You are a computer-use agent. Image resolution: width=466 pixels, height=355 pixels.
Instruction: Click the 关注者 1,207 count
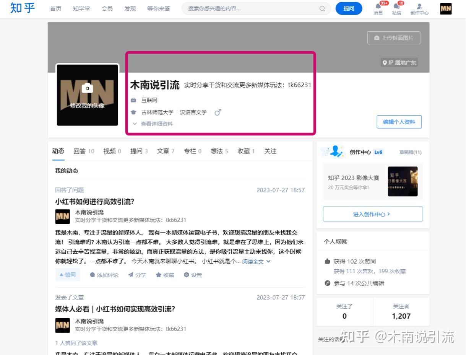401,311
